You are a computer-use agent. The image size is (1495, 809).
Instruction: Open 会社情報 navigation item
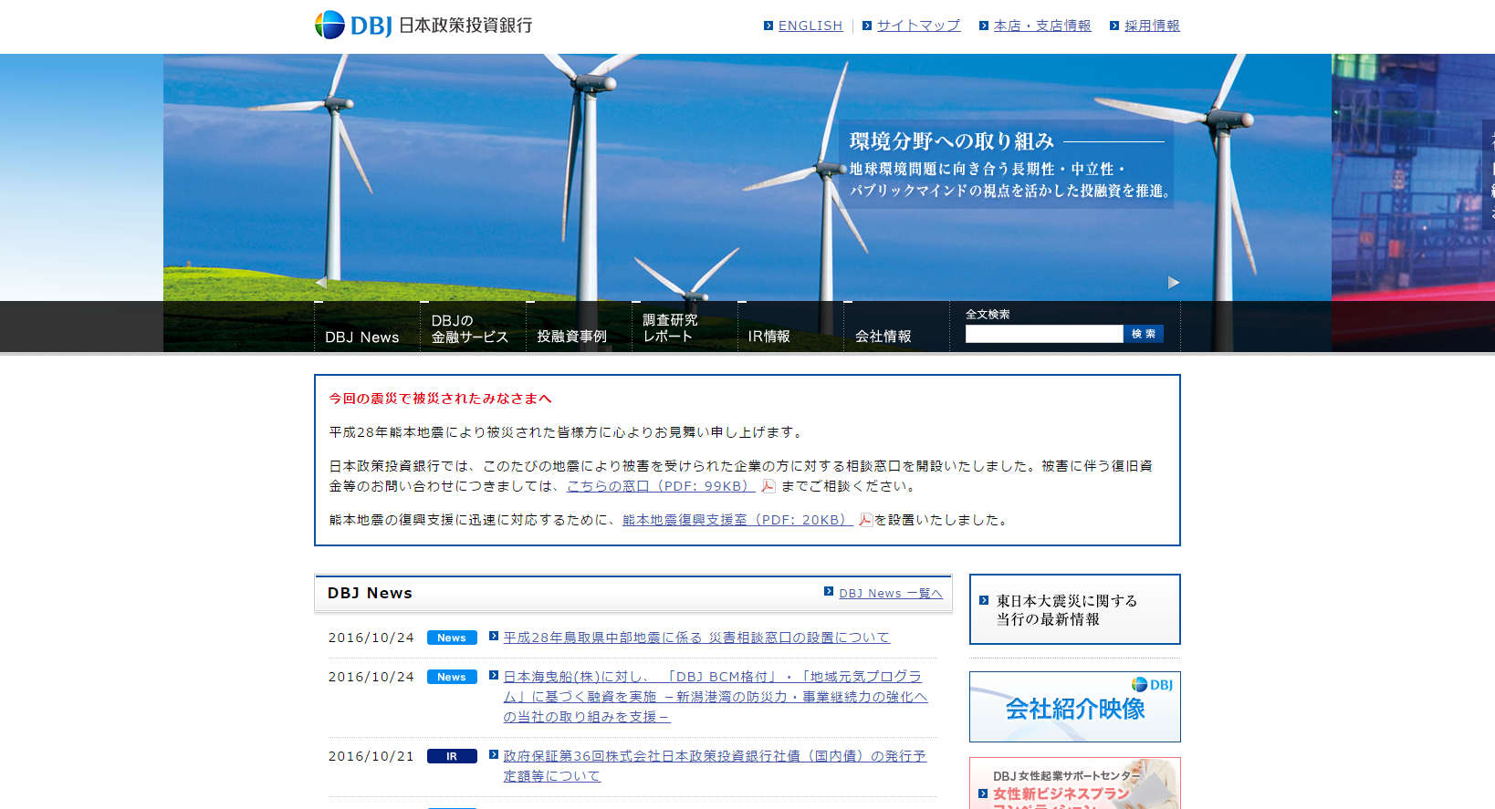pos(883,337)
